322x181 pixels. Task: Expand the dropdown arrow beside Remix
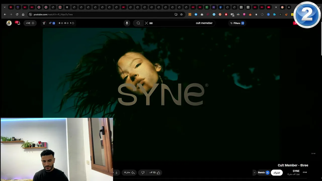pos(254,173)
